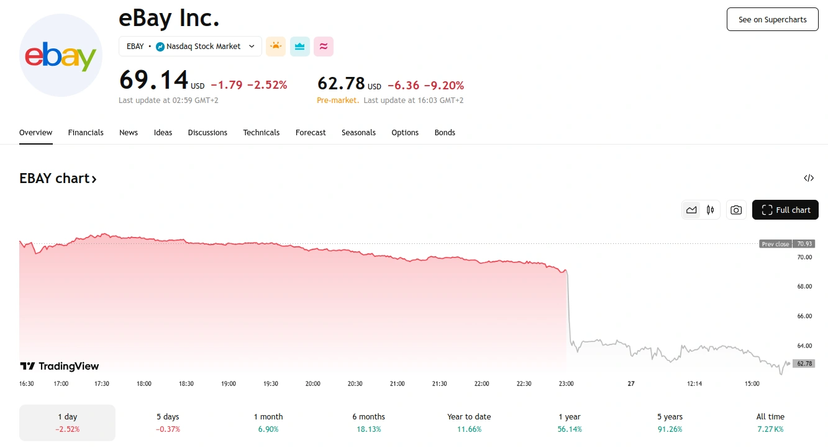Screen dimensions: 828x448
Task: Click the 23:00 time axis label
Action: [566, 384]
